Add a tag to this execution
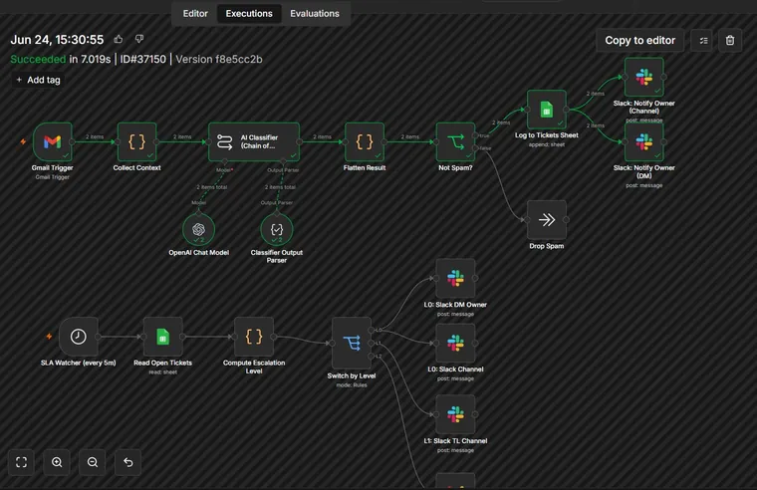757x490 pixels. (39, 80)
